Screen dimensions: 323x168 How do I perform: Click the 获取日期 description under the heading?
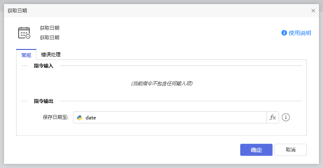click(50, 38)
